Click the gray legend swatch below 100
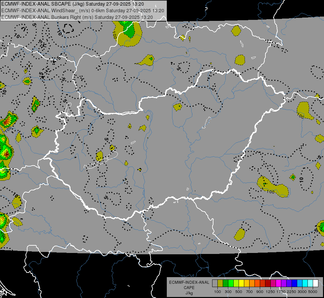The width and height of the screenshot is (324, 298). (x=215, y=283)
